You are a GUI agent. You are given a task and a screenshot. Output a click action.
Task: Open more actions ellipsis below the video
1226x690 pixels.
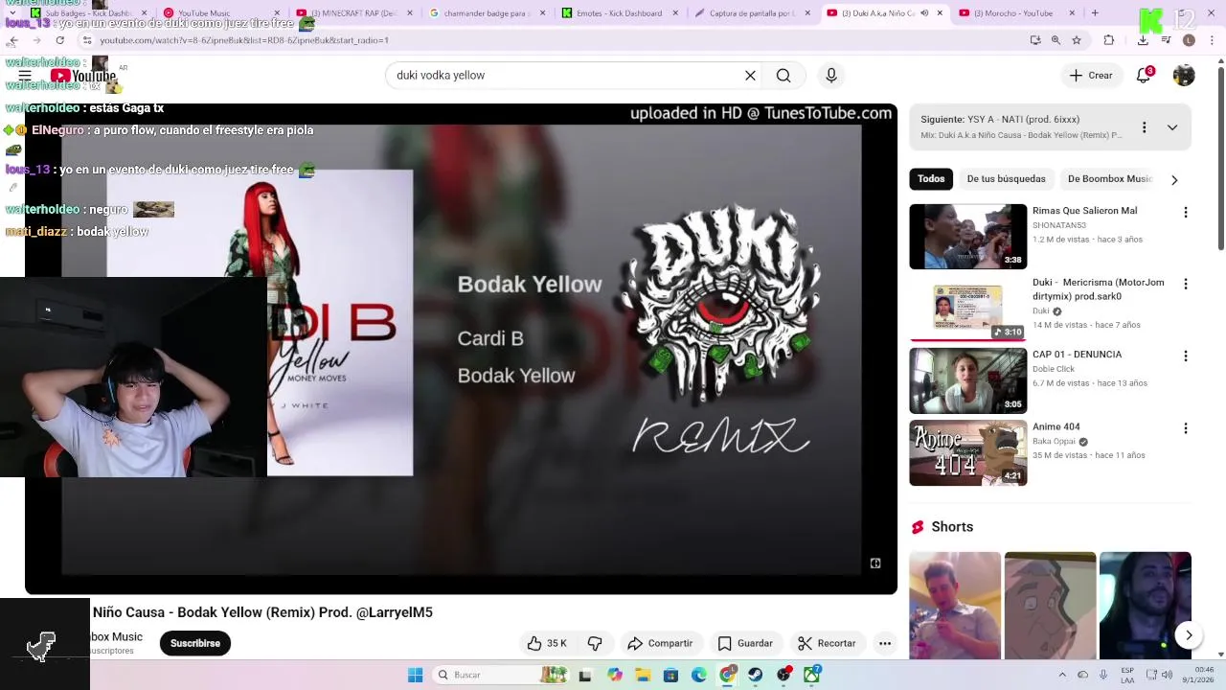(885, 643)
